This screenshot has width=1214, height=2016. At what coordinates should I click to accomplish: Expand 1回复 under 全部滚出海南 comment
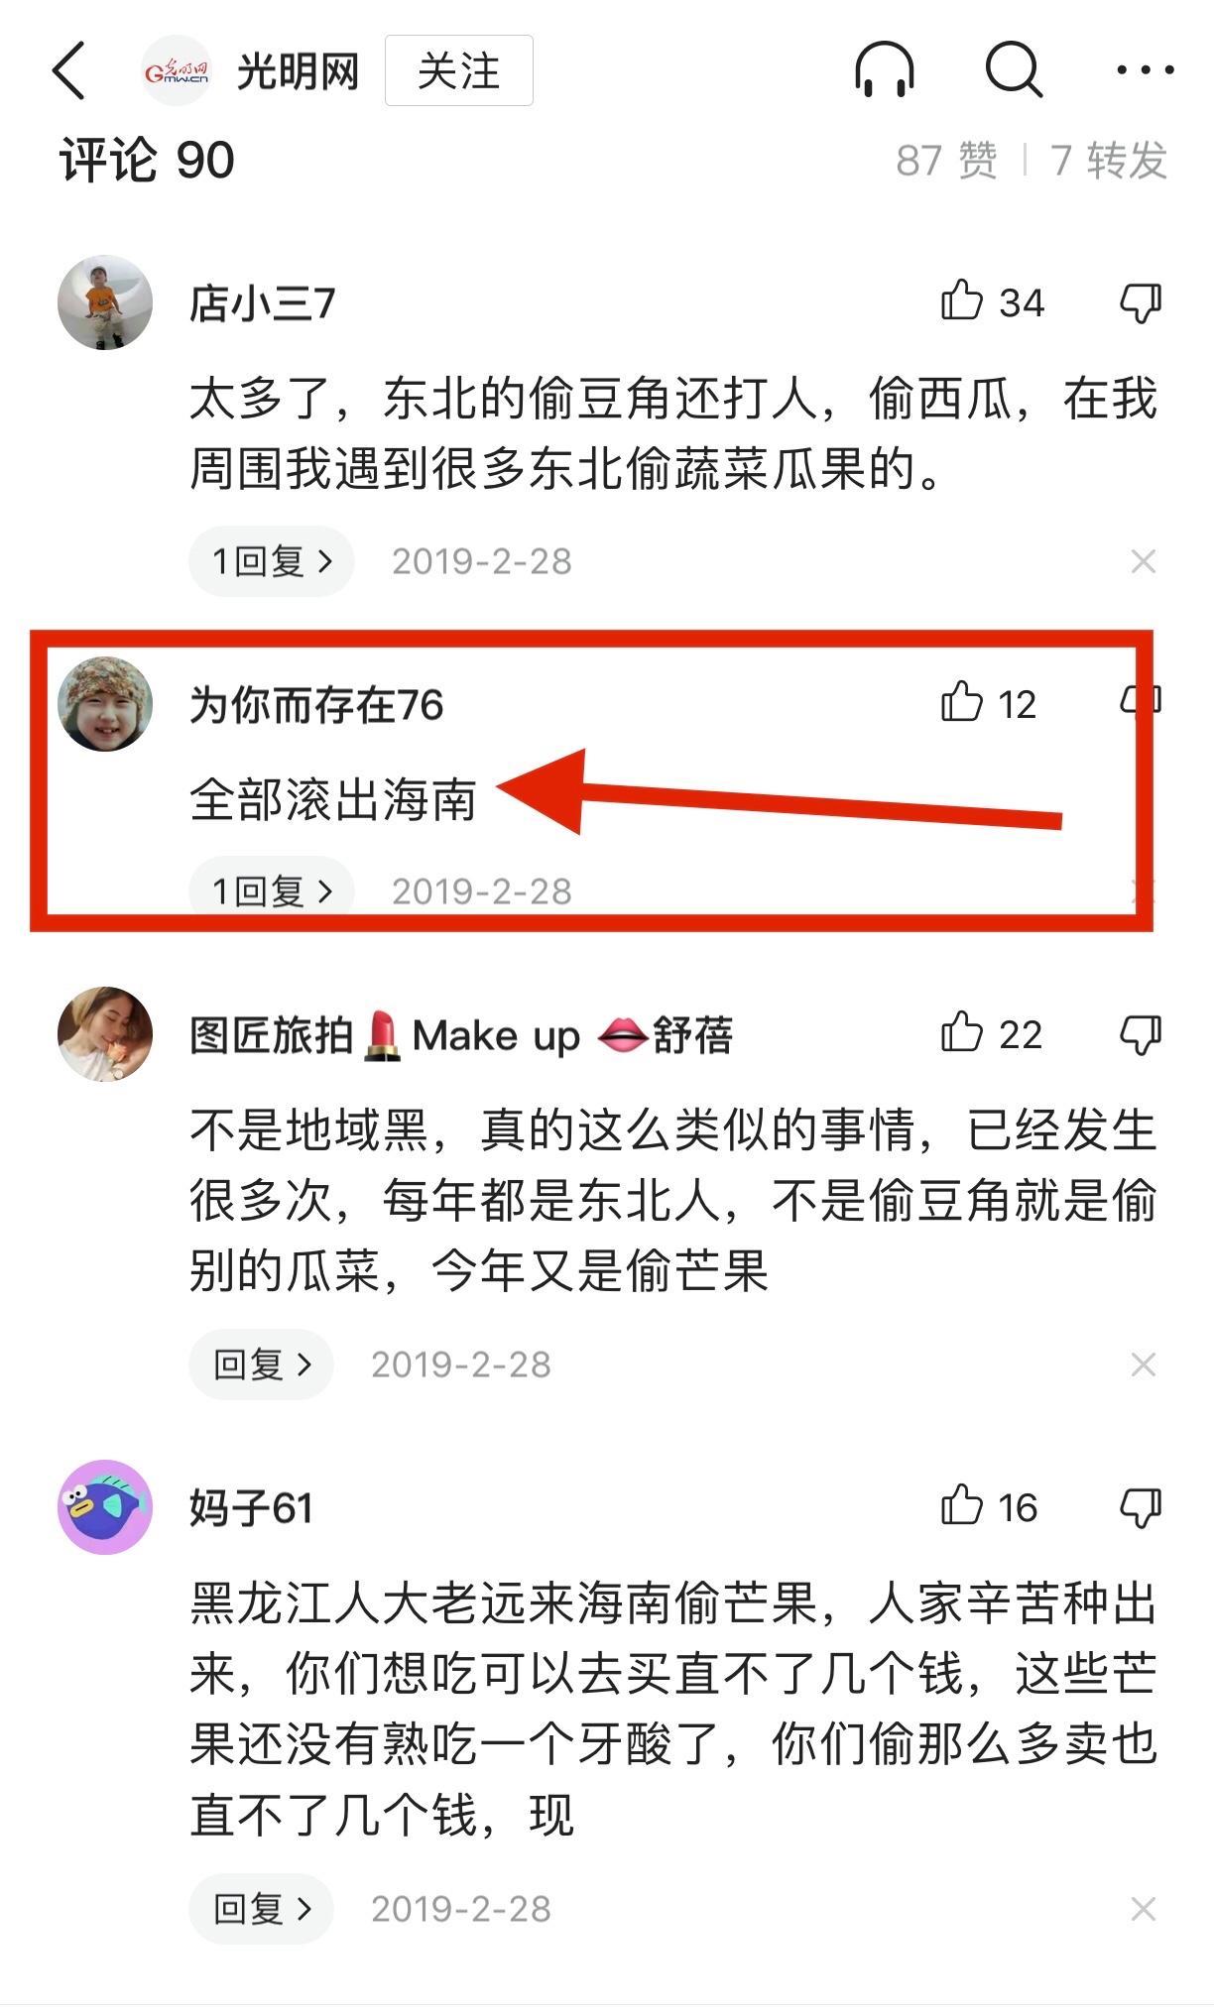tap(272, 889)
